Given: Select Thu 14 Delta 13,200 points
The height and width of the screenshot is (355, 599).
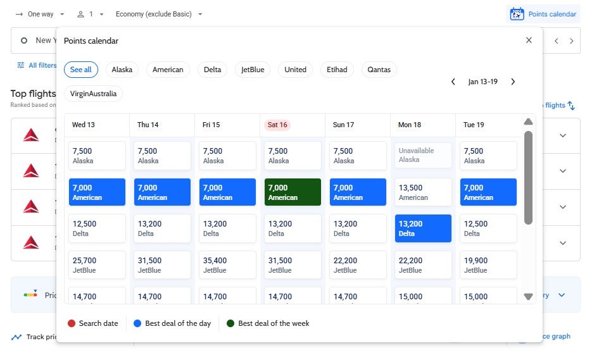Looking at the screenshot, I should pos(162,228).
